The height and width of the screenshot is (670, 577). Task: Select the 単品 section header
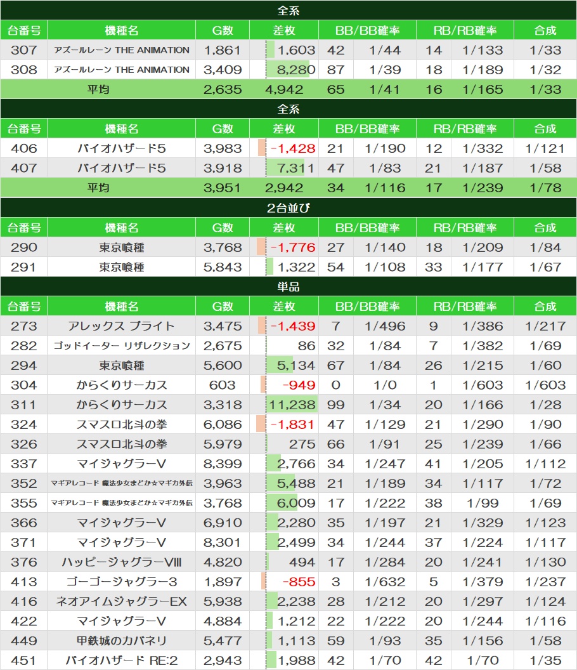pyautogui.click(x=288, y=286)
